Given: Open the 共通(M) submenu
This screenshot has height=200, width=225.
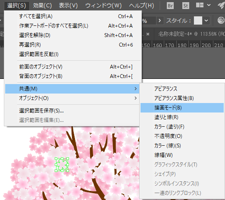Looking at the screenshot, I should (72, 89).
